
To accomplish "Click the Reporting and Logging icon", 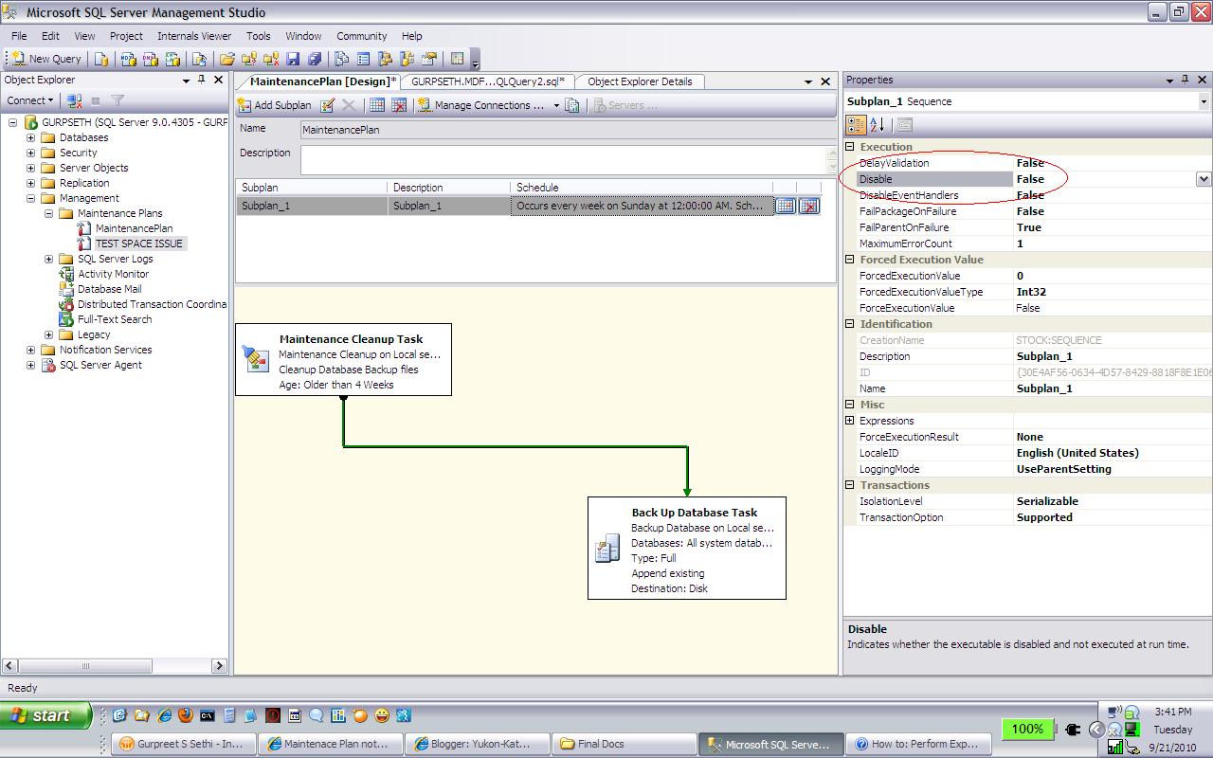I will 572,105.
